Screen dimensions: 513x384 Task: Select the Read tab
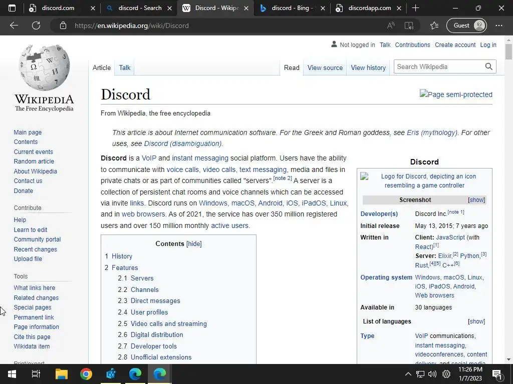292,67
